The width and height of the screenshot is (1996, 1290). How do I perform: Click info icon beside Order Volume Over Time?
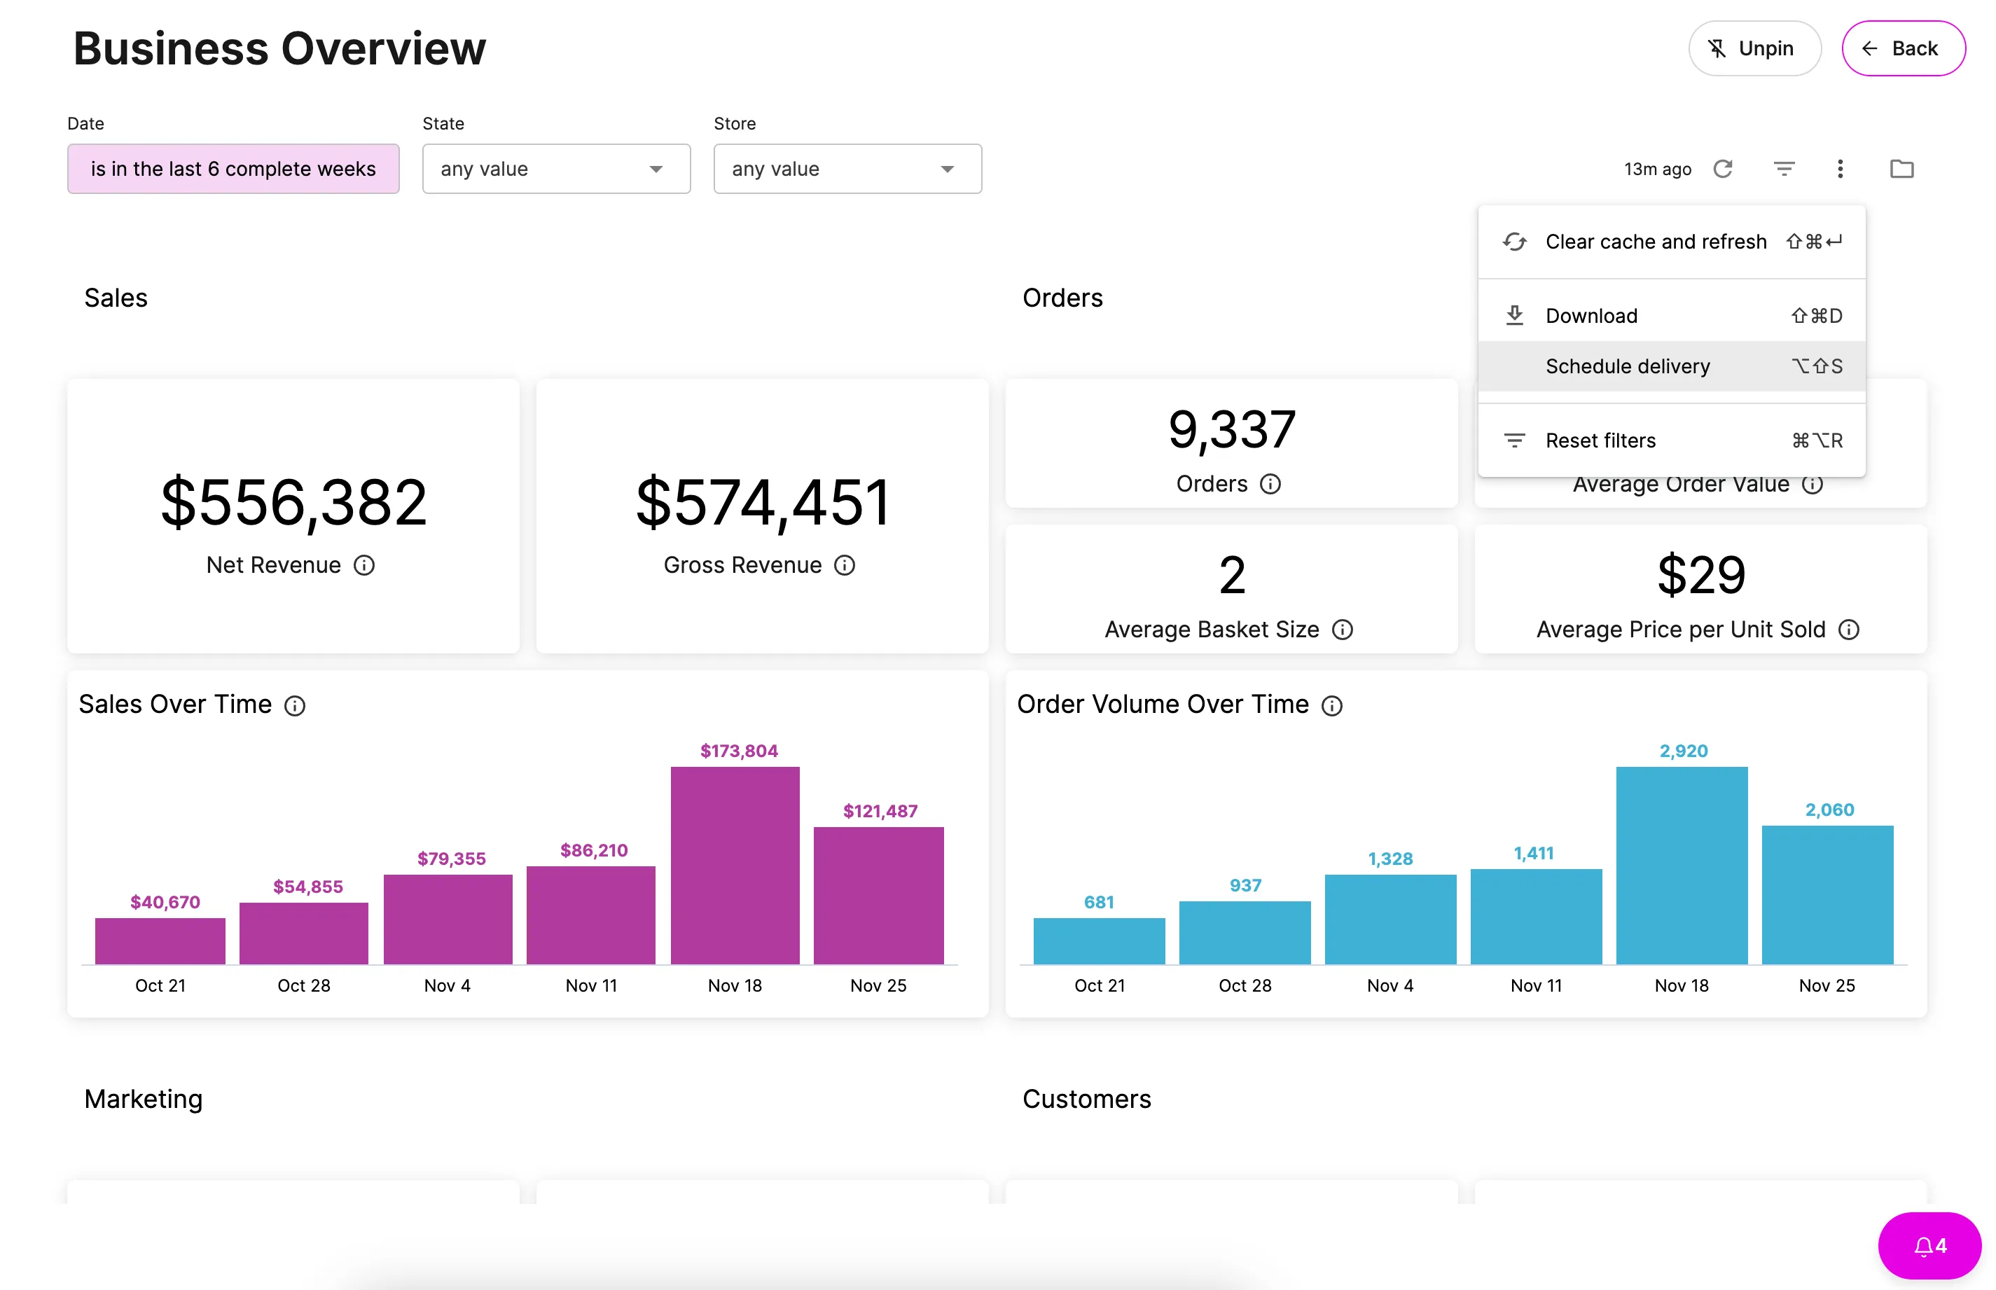pos(1332,705)
